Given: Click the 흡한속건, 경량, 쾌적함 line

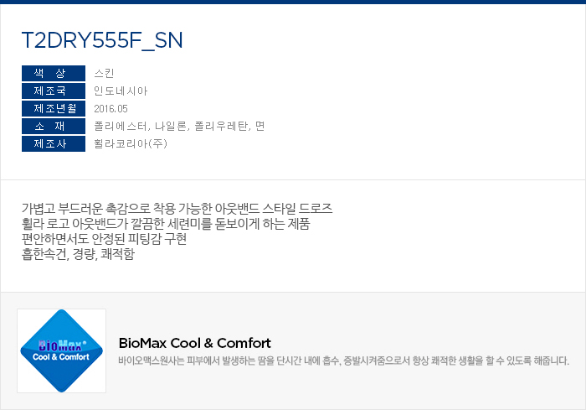Looking at the screenshot, I should click(x=78, y=254).
